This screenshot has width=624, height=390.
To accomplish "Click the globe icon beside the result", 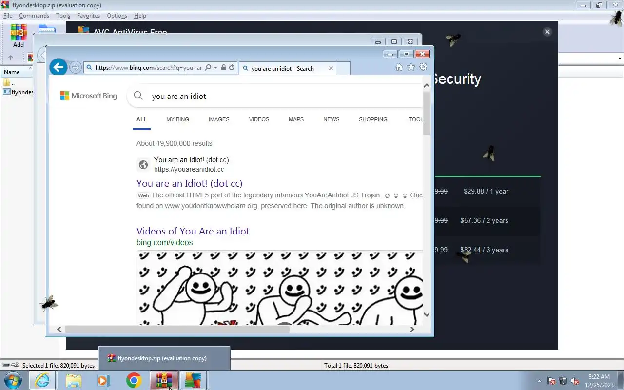I will [143, 165].
